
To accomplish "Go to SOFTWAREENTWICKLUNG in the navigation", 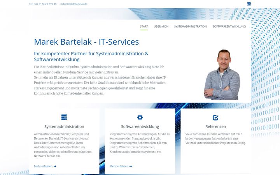I will pyautogui.click(x=229, y=26).
